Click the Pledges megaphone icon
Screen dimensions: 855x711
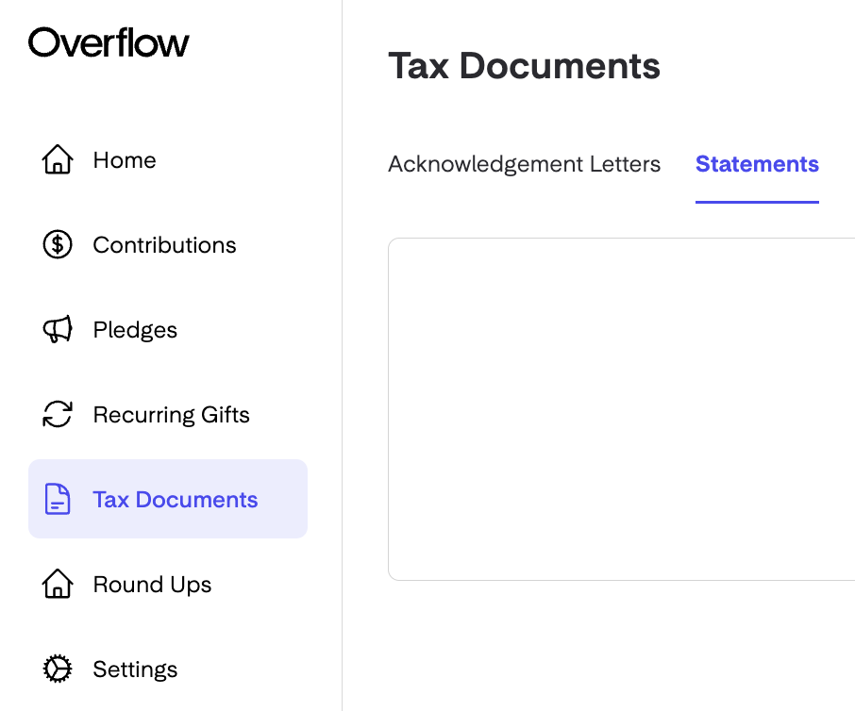click(58, 329)
